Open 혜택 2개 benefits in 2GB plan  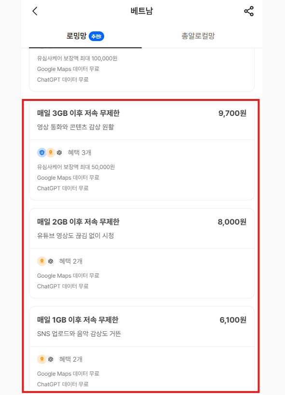(71, 262)
